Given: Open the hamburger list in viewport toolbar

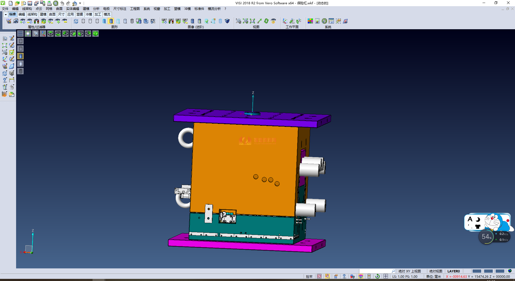Looking at the screenshot, I should 20,34.
